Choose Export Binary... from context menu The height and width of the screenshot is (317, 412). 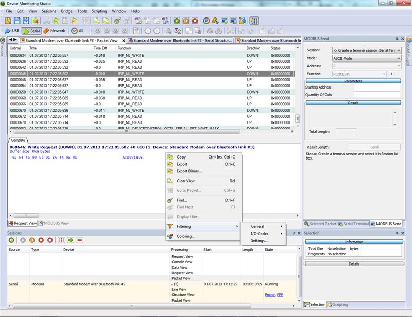(x=203, y=171)
